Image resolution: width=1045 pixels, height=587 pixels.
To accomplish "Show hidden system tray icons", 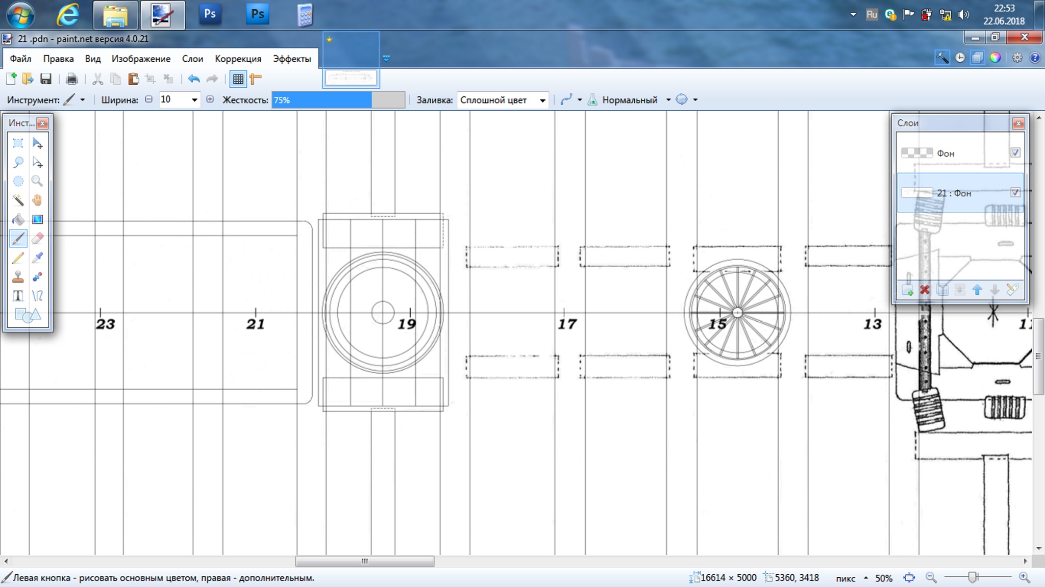I will (x=853, y=14).
